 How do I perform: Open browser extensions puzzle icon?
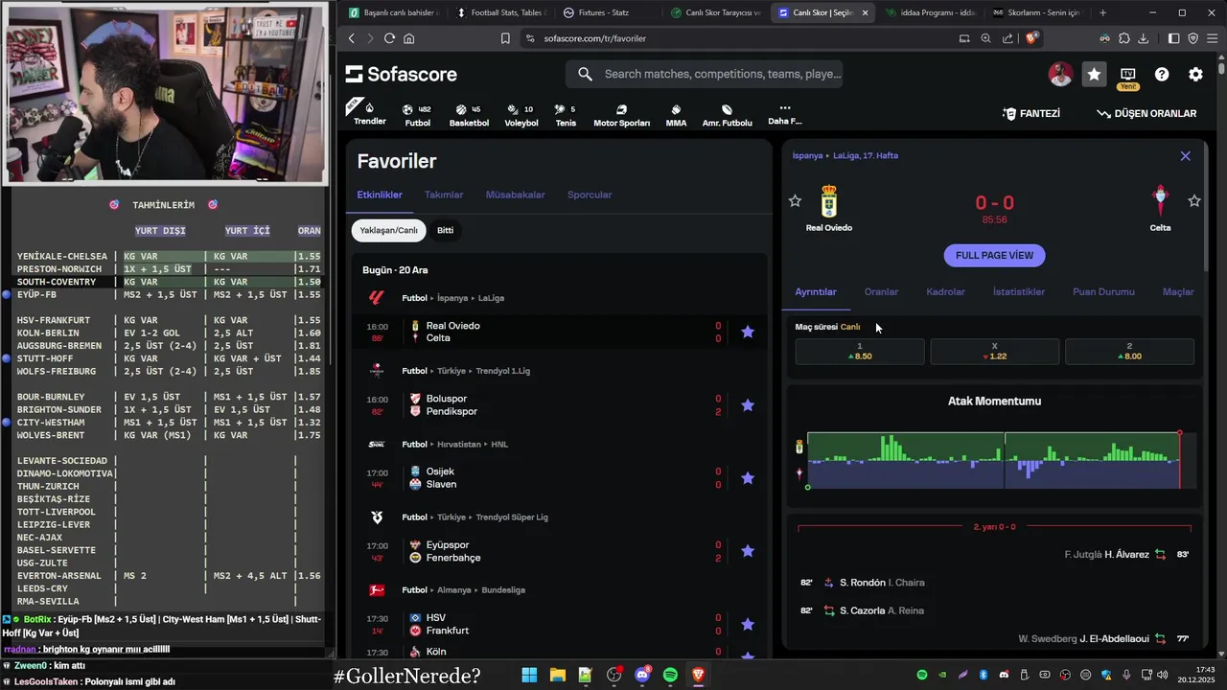tap(1124, 38)
